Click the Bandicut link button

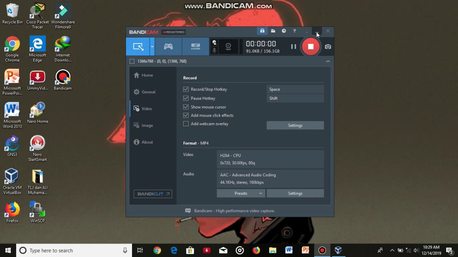tap(153, 194)
